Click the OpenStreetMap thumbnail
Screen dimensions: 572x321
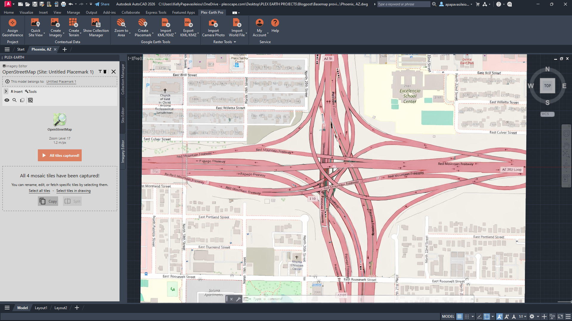tap(60, 119)
